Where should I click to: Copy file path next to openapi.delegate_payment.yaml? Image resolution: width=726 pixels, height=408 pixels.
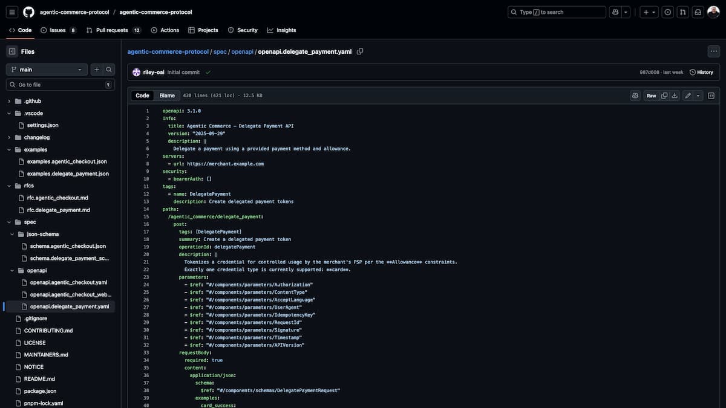(x=360, y=52)
